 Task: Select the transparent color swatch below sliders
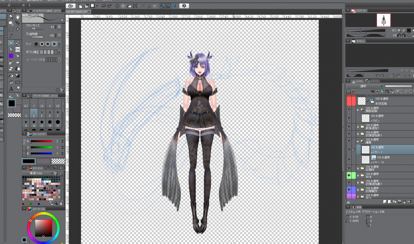pyautogui.click(x=58, y=161)
